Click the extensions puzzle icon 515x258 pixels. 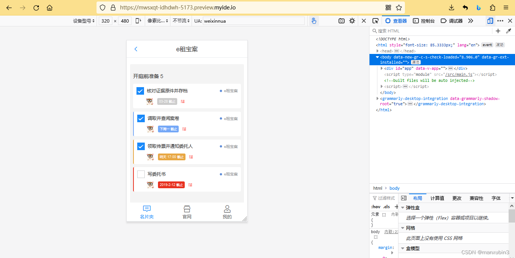(x=492, y=8)
